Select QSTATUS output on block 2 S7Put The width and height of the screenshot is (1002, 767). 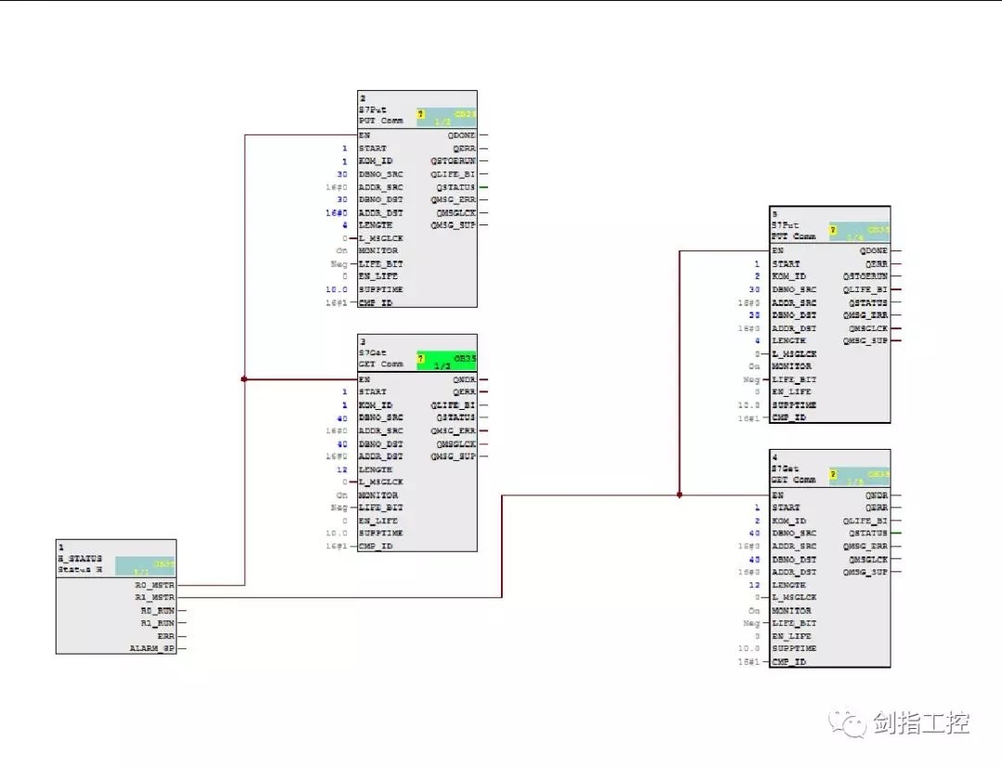click(x=456, y=187)
